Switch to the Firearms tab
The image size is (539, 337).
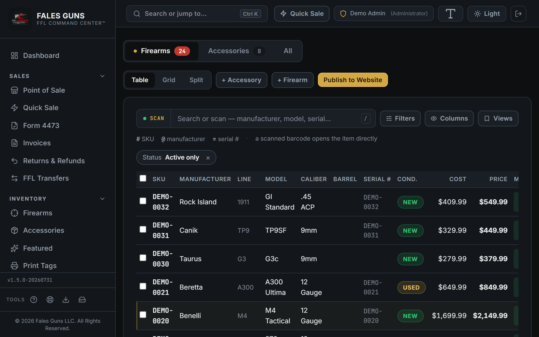click(x=162, y=51)
